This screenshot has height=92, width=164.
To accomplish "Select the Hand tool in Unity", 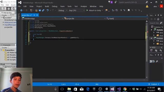I will pyautogui.click(x=4, y=9).
